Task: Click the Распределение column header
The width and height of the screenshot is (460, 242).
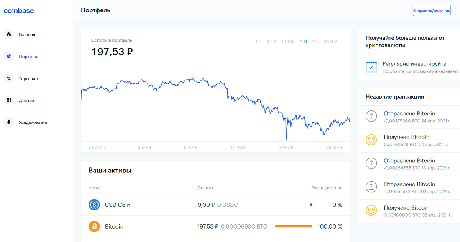Action: pos(327,188)
